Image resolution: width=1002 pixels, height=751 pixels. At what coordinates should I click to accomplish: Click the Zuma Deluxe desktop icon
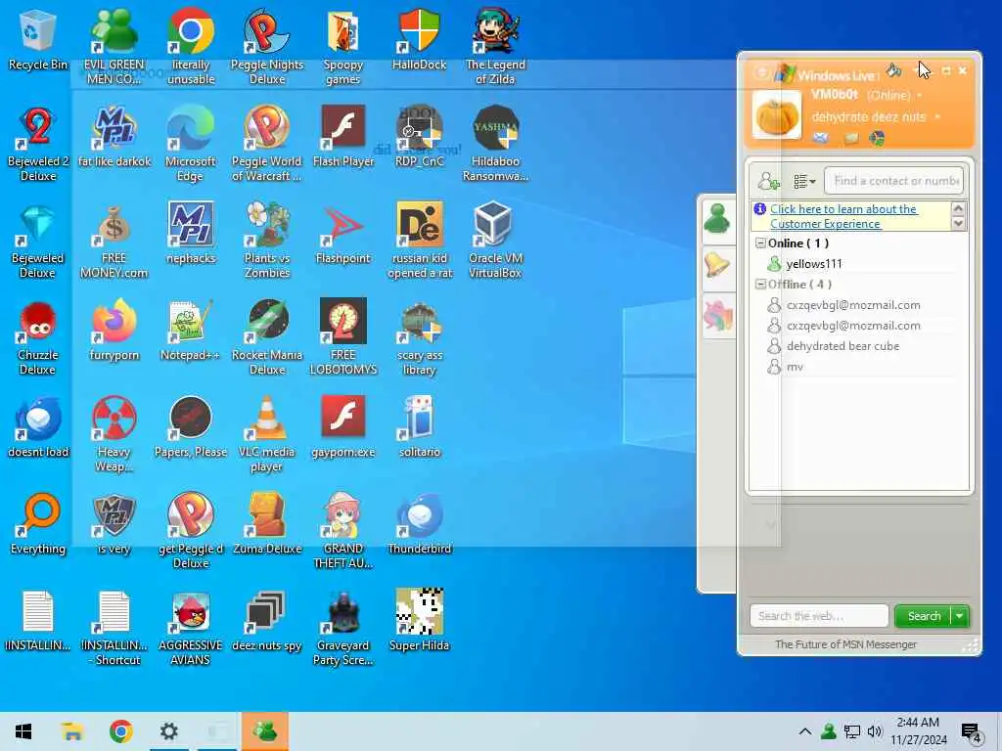click(x=266, y=524)
